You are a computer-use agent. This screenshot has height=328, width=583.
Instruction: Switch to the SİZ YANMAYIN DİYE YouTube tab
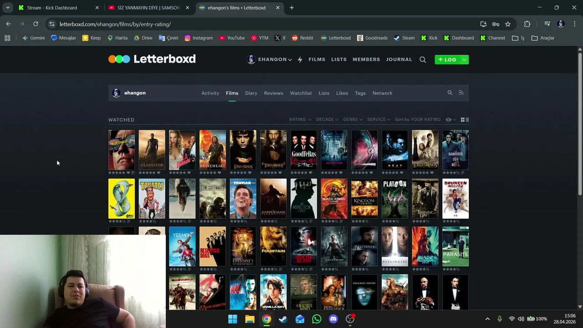coord(149,8)
